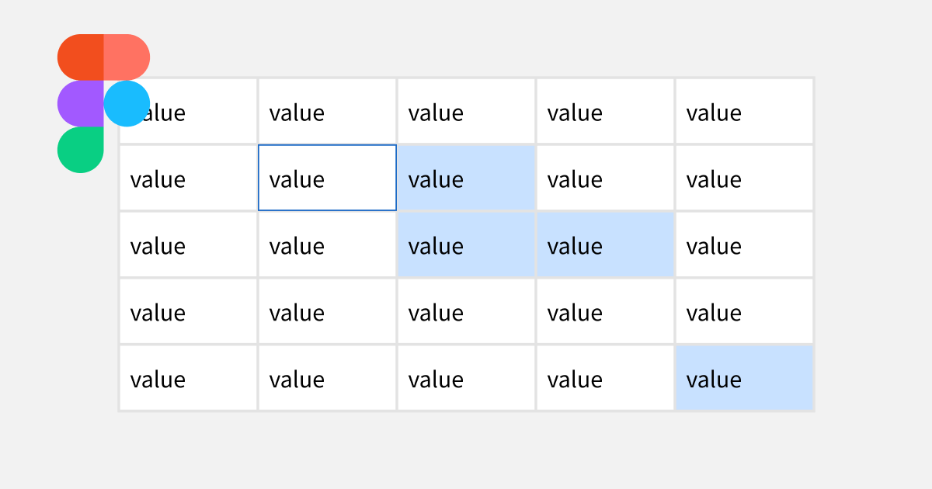Select the unhighlighted value cell in row two, column four
932x489 pixels.
click(604, 178)
